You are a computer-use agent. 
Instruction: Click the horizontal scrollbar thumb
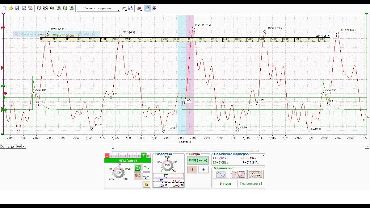[x=113, y=146]
